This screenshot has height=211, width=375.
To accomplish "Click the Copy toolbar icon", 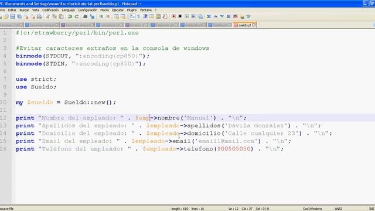I will click(x=54, y=16).
